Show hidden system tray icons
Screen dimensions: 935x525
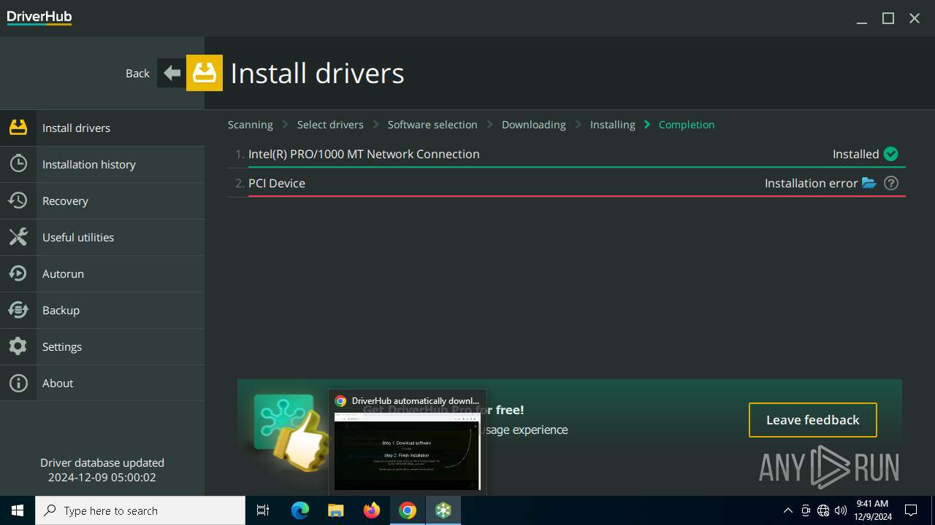click(x=787, y=510)
